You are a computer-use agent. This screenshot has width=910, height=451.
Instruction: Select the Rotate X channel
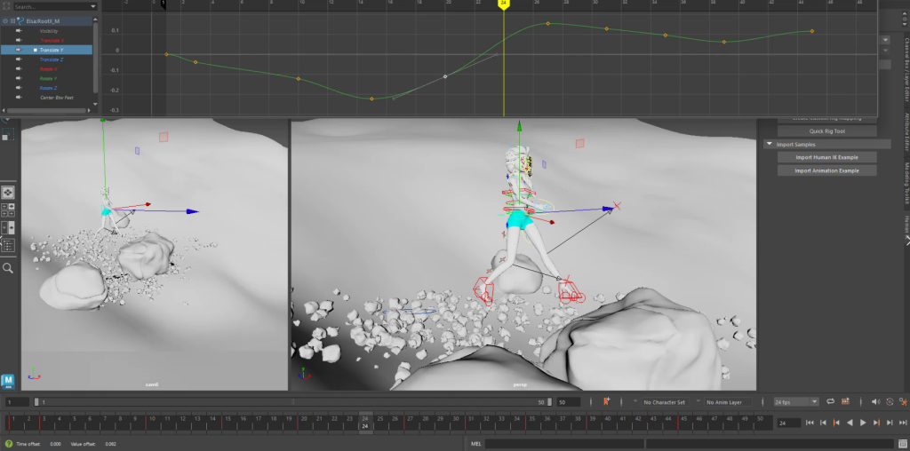tap(49, 69)
